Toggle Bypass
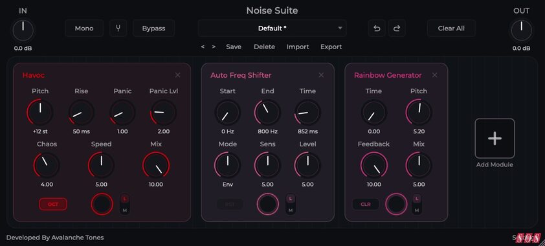 tap(153, 28)
